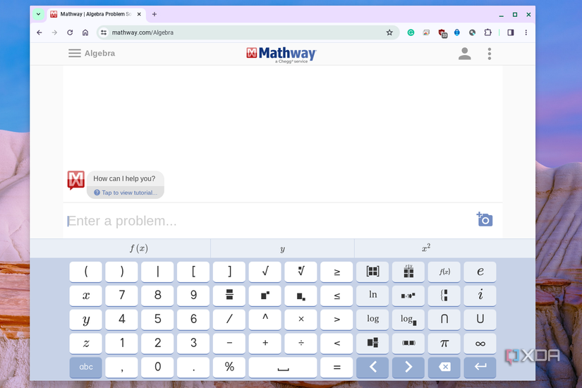Viewport: 582px width, 388px height.
Task: Bookmark this page with the star
Action: click(389, 32)
